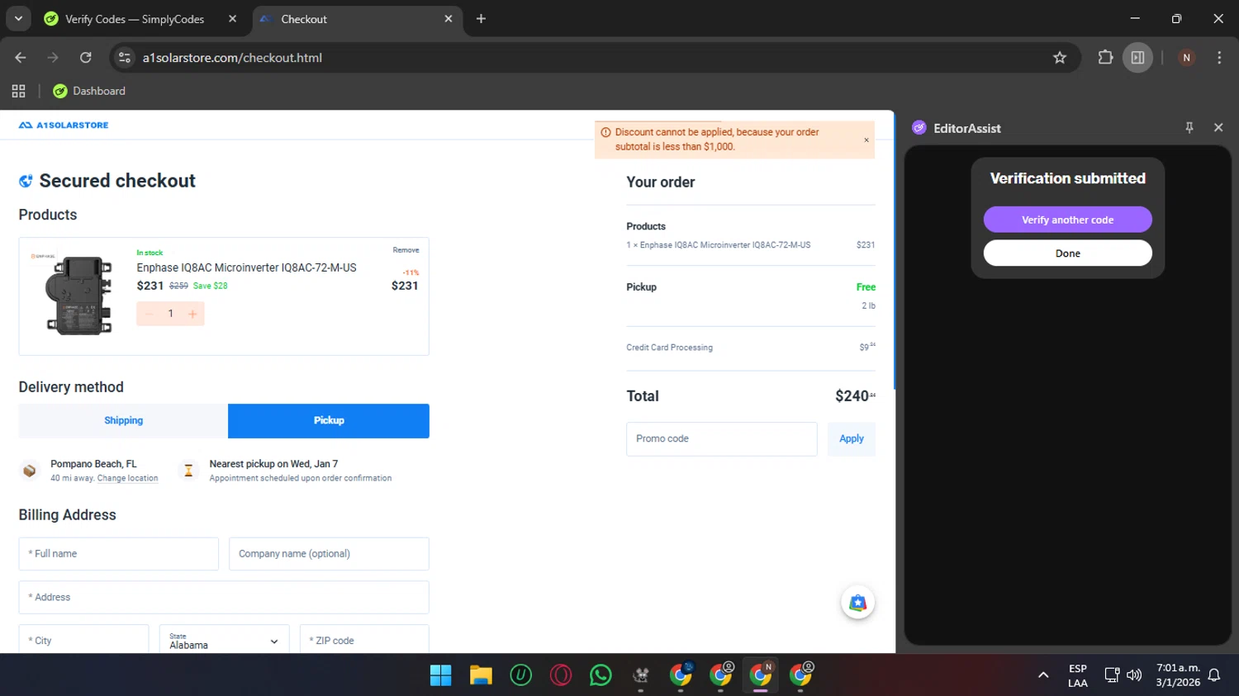Open the Chrome profile N avatar

1186,58
